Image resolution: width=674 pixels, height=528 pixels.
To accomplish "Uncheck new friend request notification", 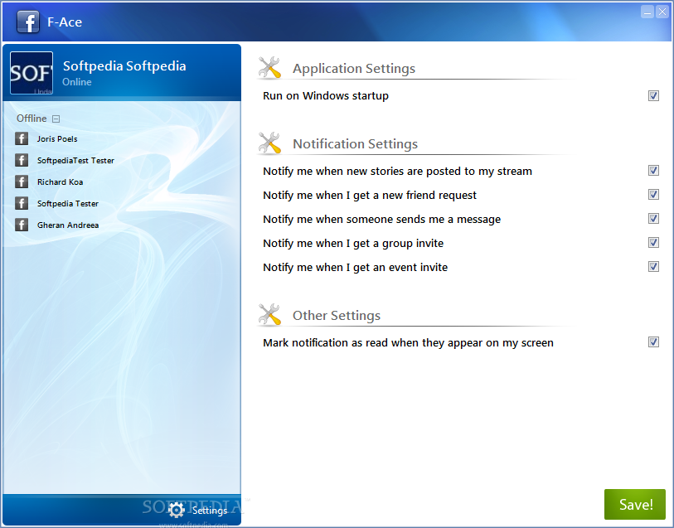I will tap(653, 195).
